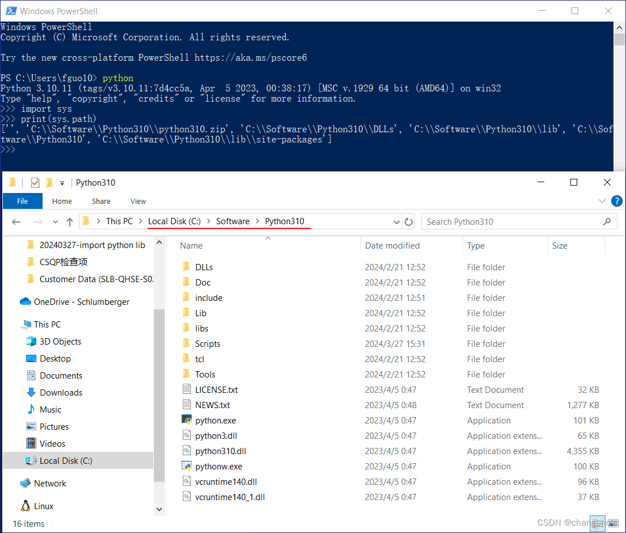The image size is (626, 533).
Task: Open the File menu tab
Action: pos(22,201)
